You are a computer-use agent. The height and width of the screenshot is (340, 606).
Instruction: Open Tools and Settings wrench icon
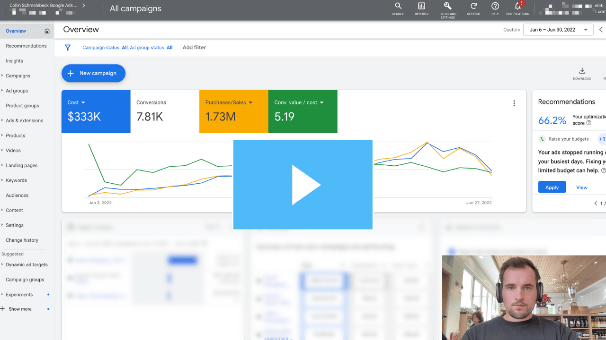click(x=447, y=7)
